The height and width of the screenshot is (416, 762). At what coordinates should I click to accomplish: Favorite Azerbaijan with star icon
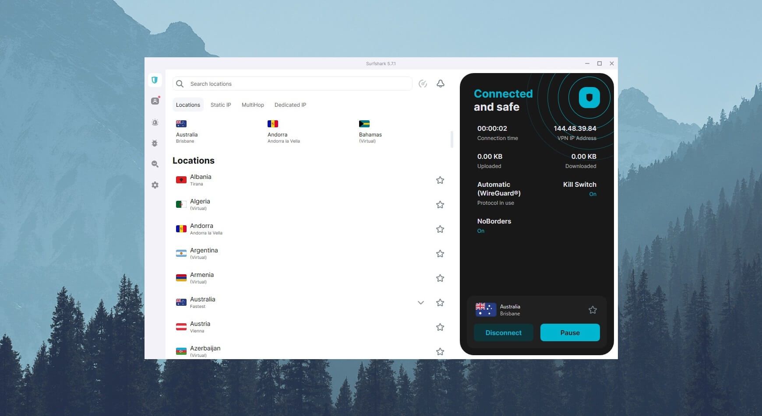440,352
